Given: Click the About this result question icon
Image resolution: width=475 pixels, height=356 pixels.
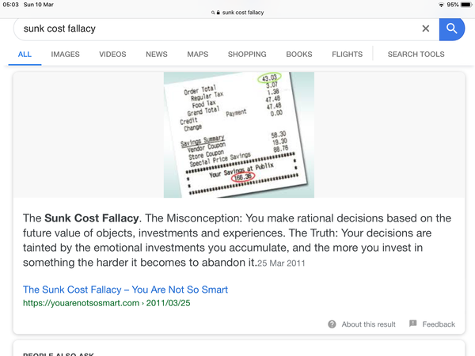Looking at the screenshot, I should 332,324.
